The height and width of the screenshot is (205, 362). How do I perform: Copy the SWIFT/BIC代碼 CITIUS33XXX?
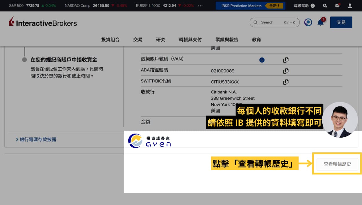click(286, 82)
